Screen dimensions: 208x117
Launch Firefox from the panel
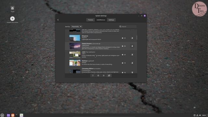point(13,115)
